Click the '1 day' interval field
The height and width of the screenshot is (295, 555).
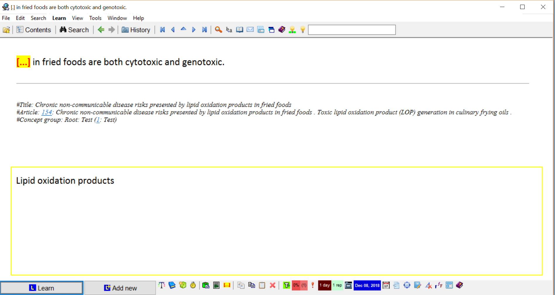coord(325,285)
